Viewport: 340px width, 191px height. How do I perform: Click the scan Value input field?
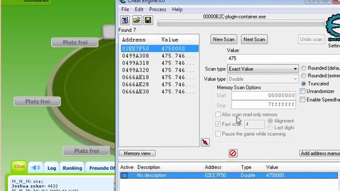tap(284, 58)
